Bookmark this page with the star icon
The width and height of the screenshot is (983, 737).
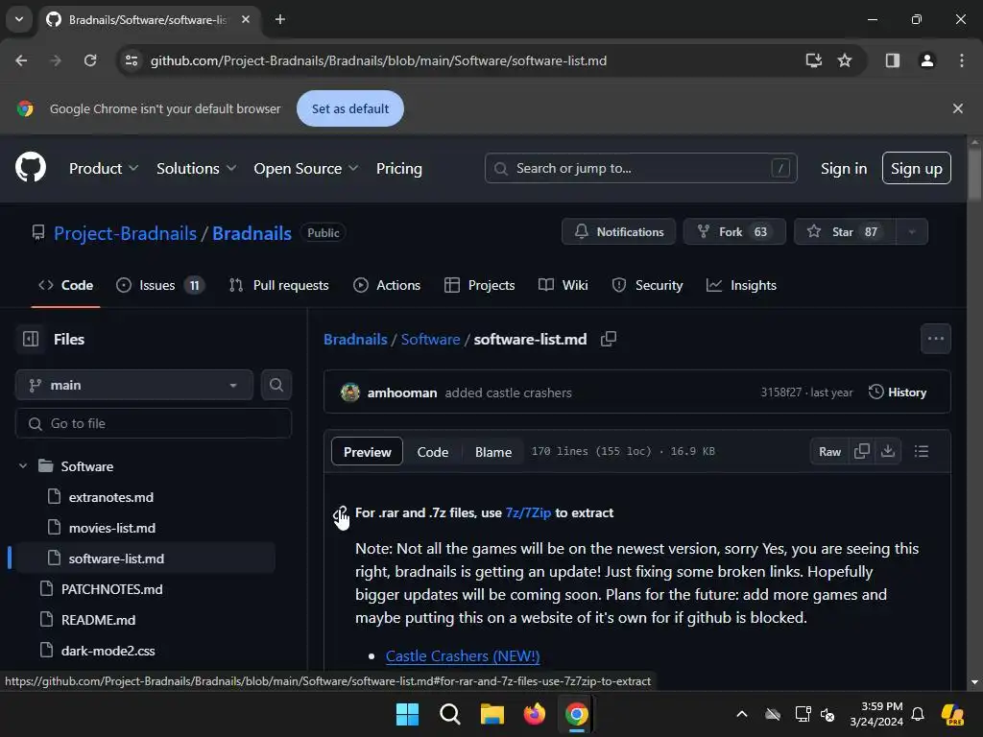coord(845,60)
